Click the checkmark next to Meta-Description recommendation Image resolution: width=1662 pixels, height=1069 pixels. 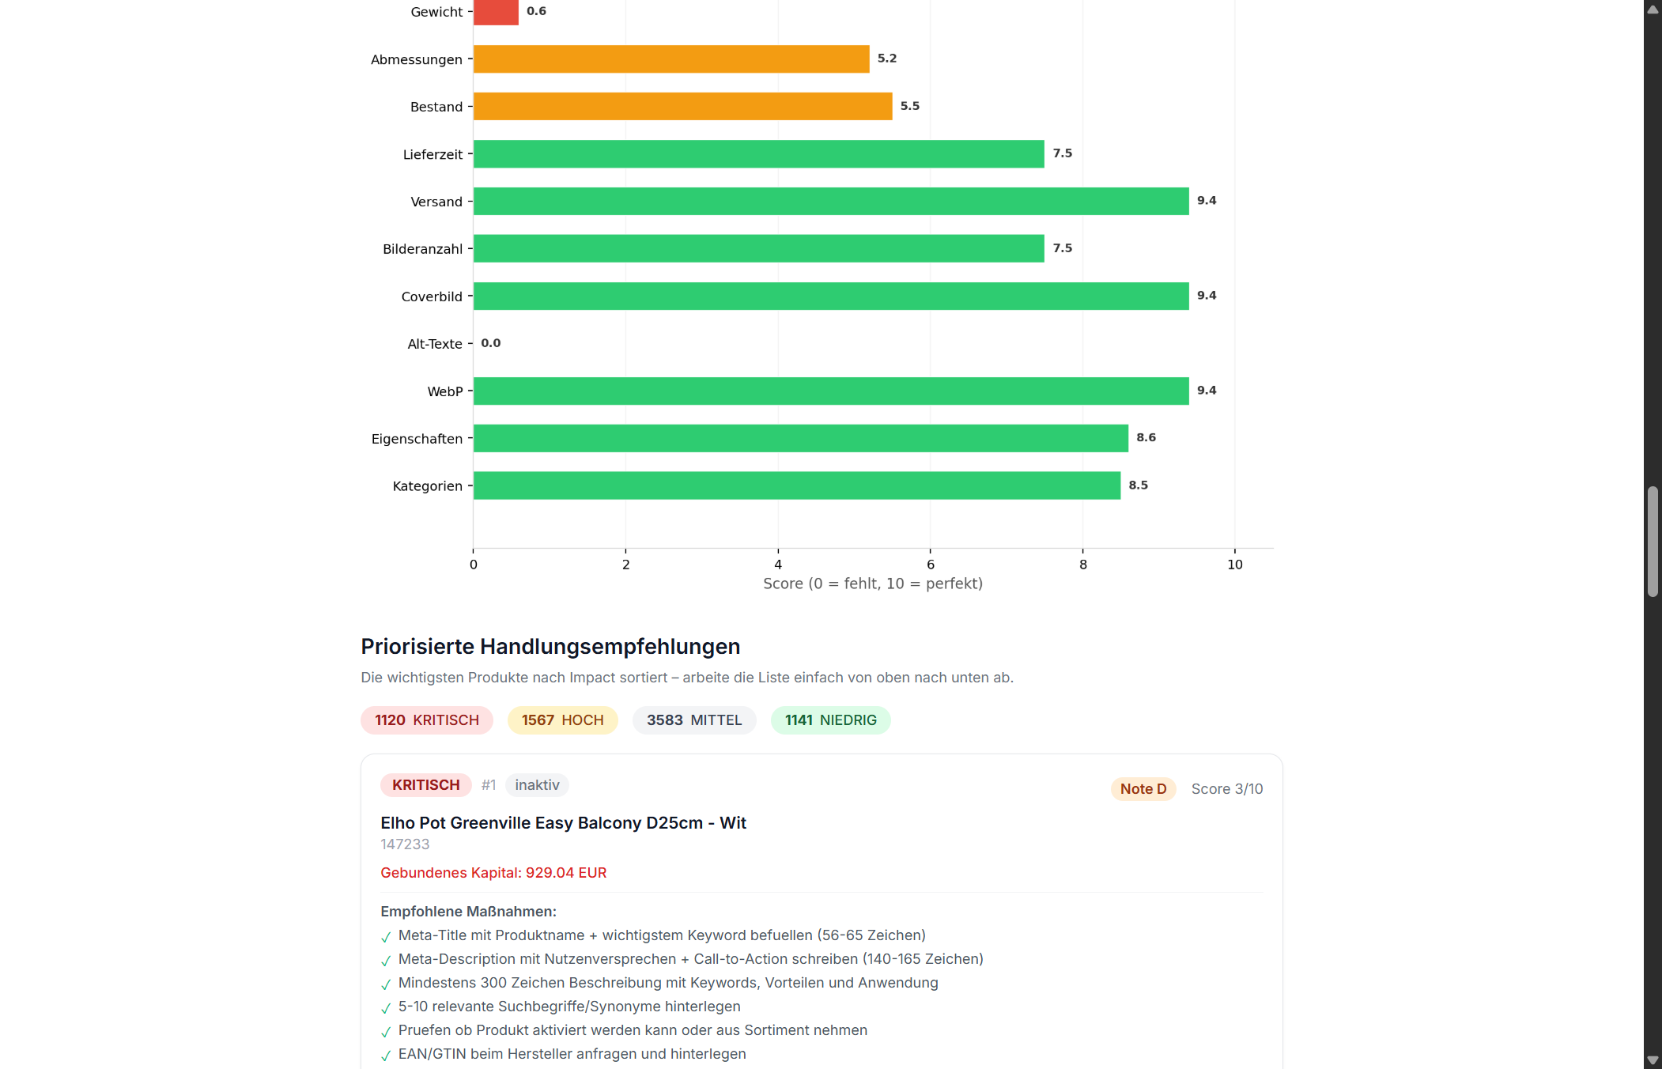coord(387,960)
